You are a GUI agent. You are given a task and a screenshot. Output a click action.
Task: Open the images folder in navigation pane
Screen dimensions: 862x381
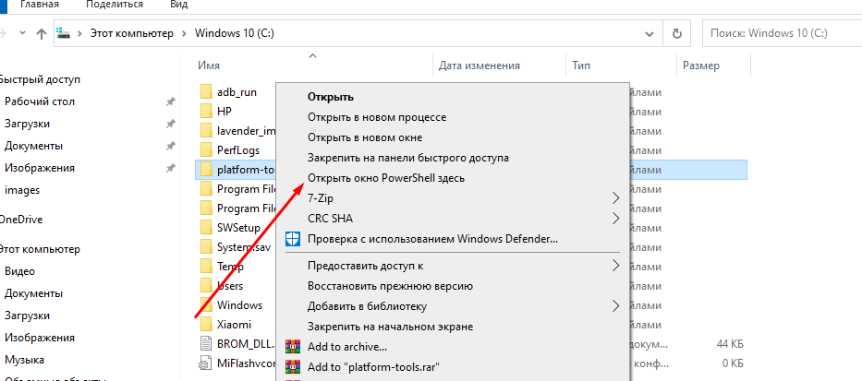(22, 190)
